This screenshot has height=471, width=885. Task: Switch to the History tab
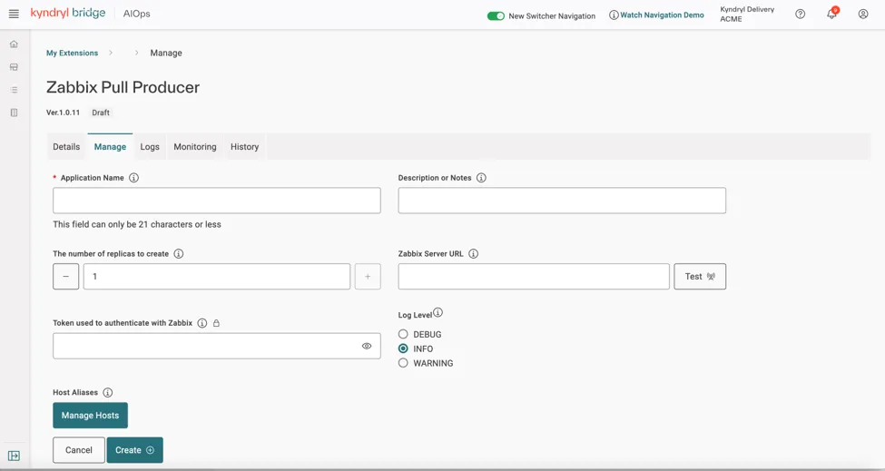(x=244, y=147)
